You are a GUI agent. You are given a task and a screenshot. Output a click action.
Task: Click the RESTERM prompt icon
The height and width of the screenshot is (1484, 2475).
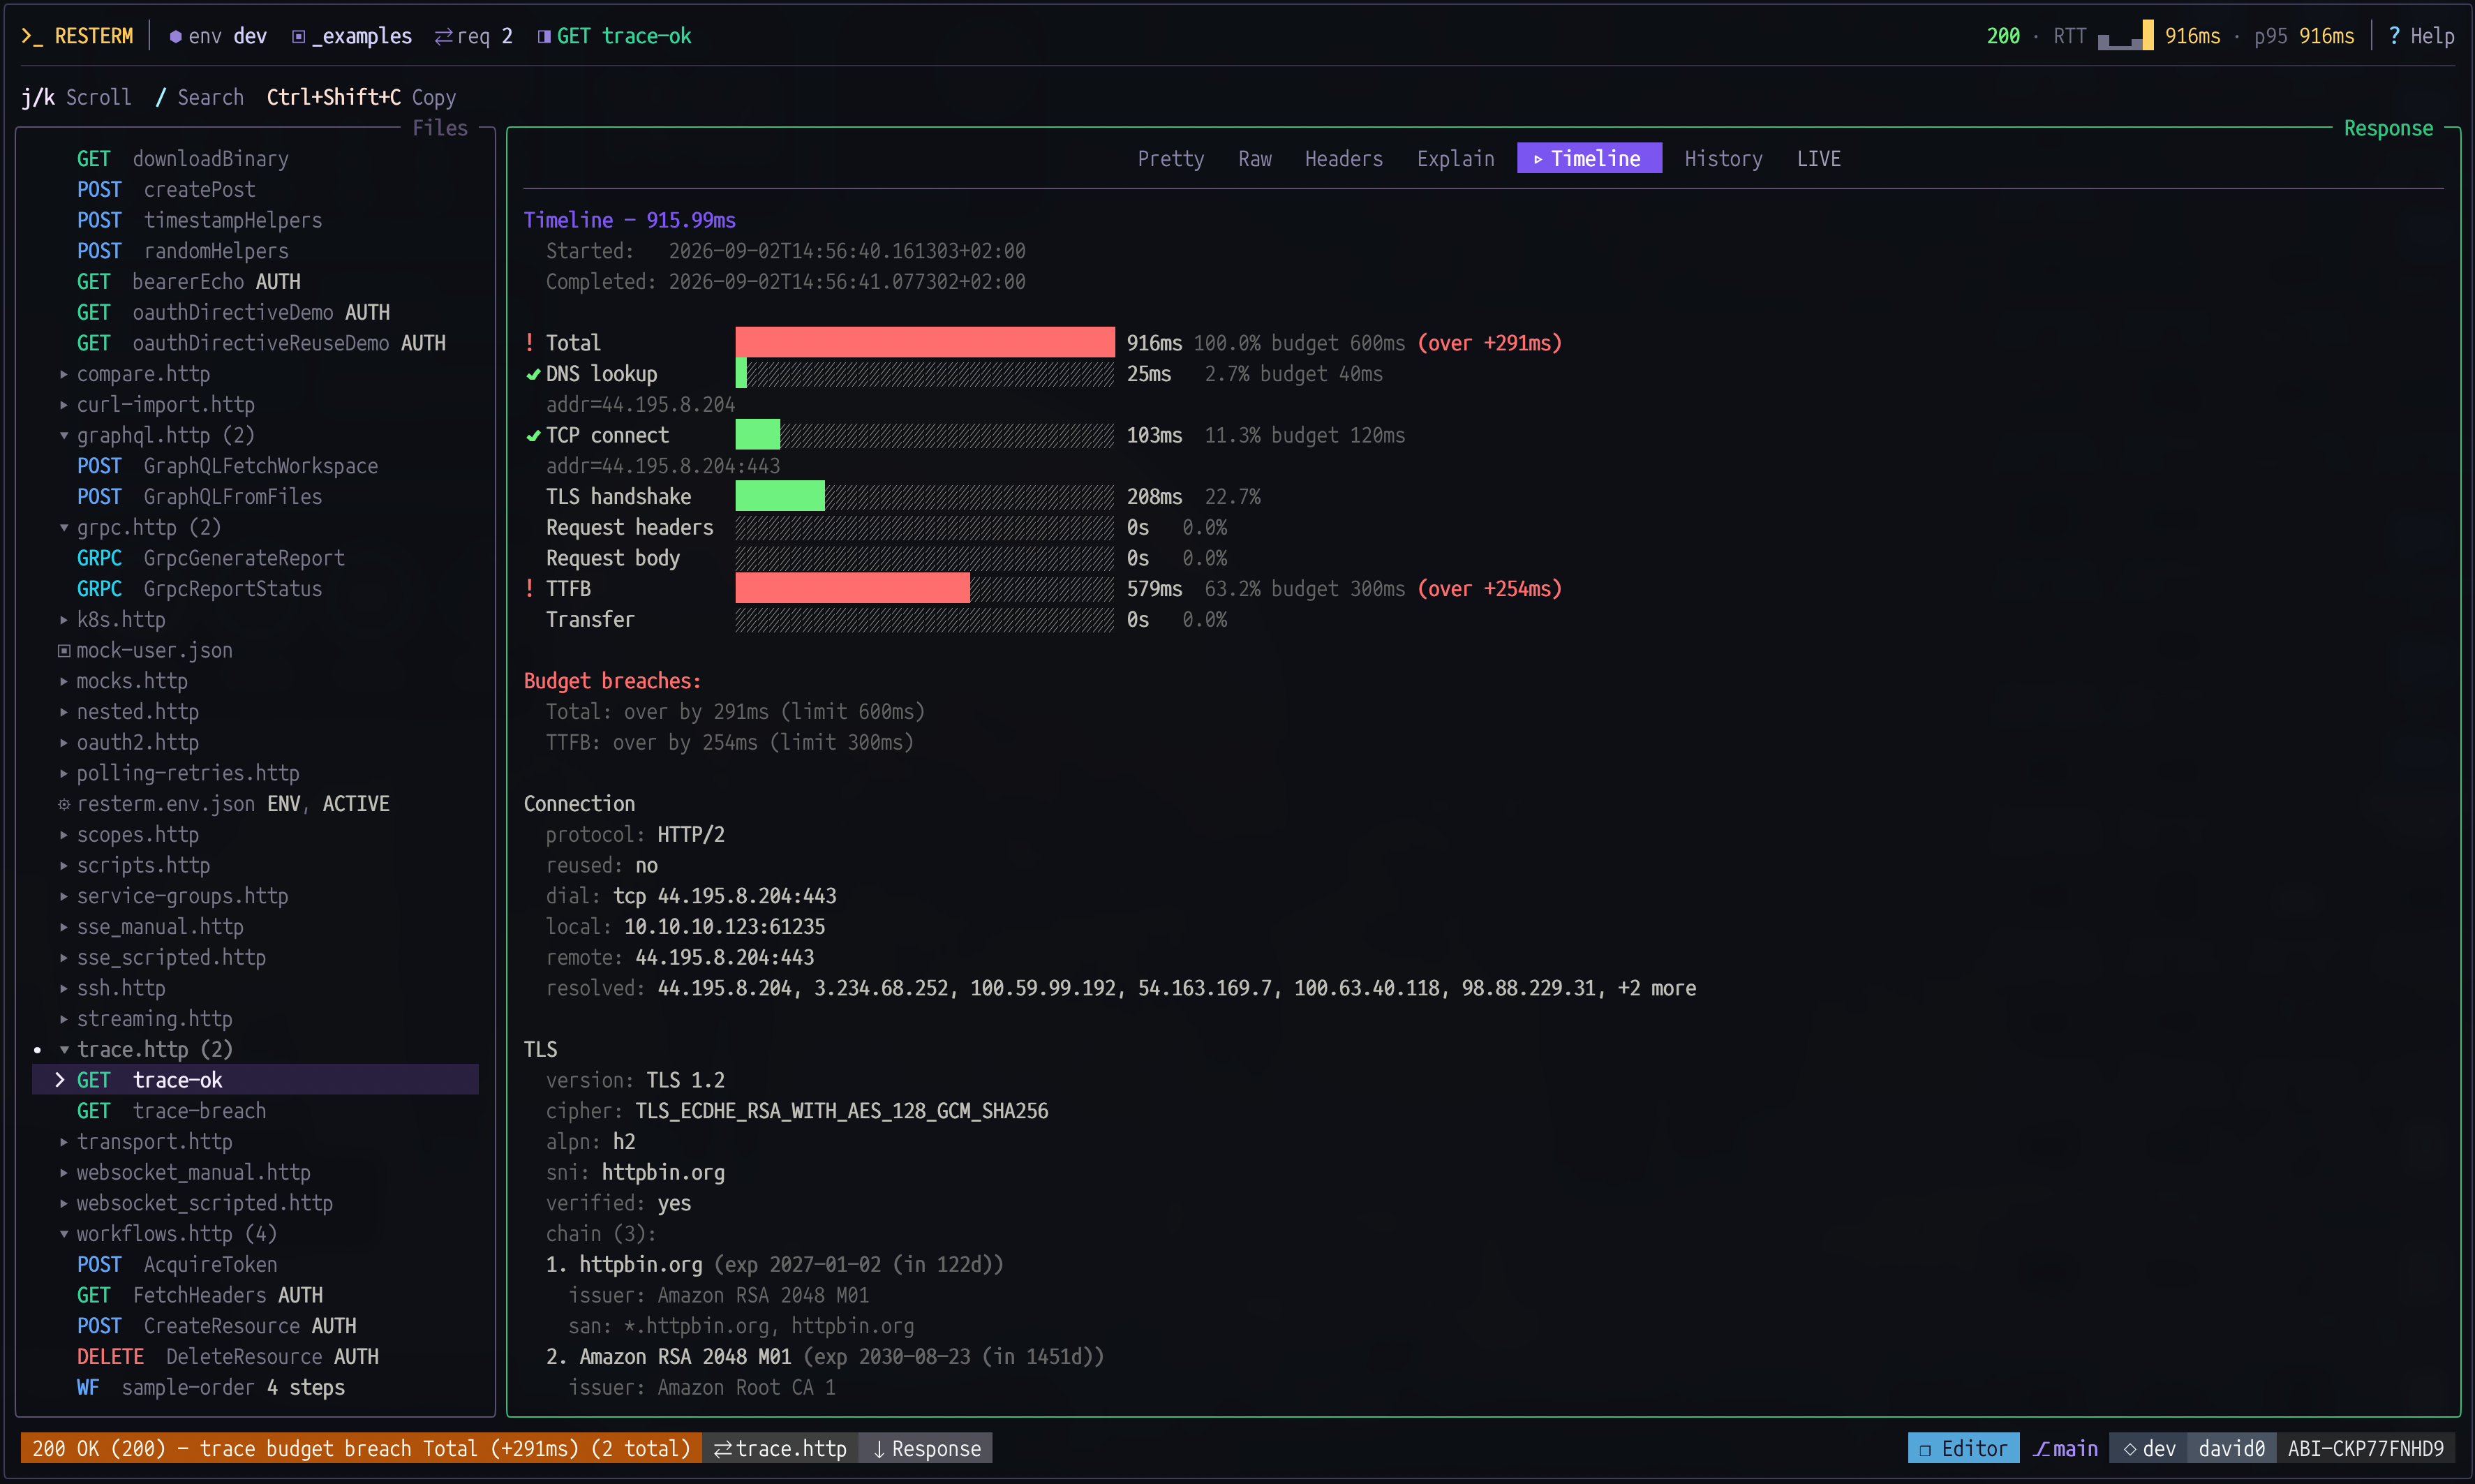pos(31,36)
